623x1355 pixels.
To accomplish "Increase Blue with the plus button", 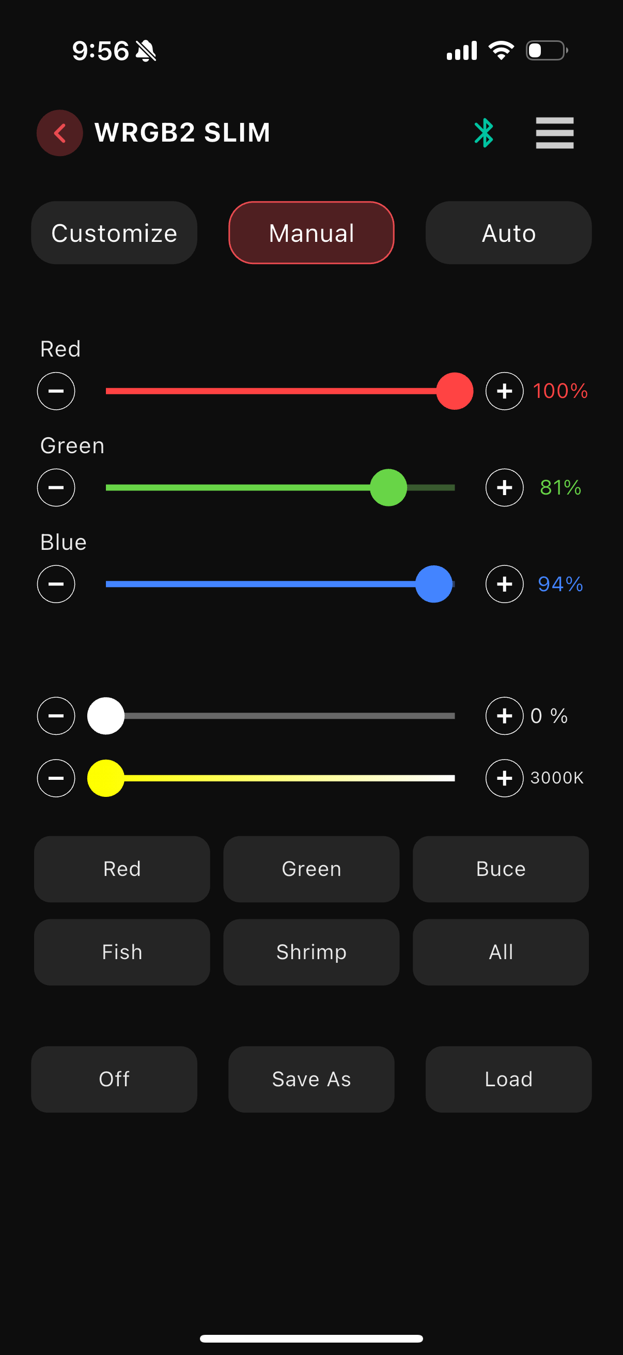I will coord(504,584).
